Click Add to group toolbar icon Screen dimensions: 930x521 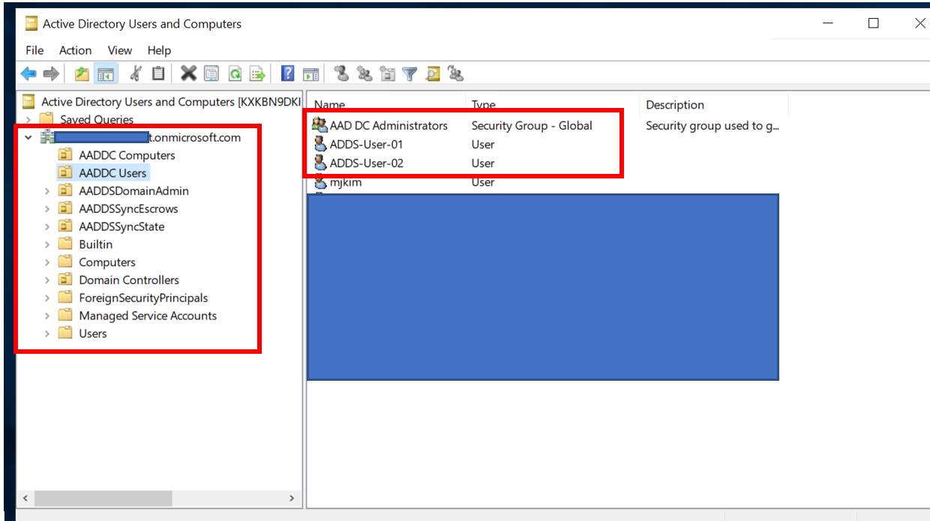455,73
